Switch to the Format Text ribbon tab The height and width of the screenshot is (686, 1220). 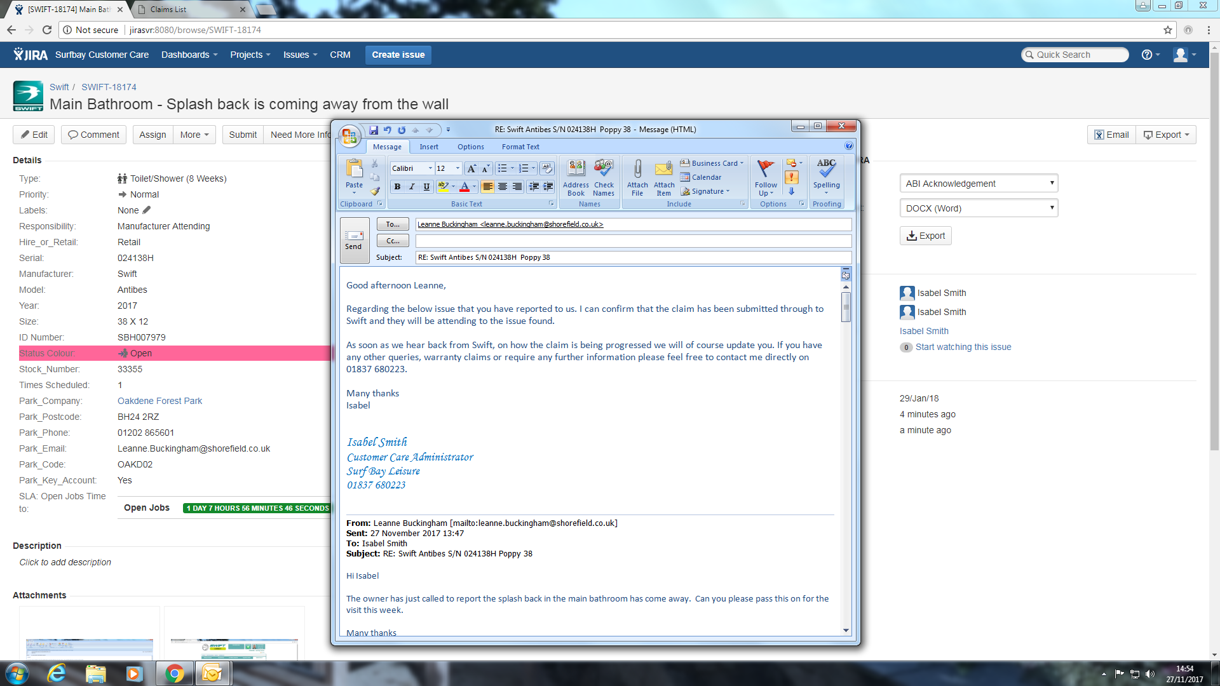(x=520, y=147)
